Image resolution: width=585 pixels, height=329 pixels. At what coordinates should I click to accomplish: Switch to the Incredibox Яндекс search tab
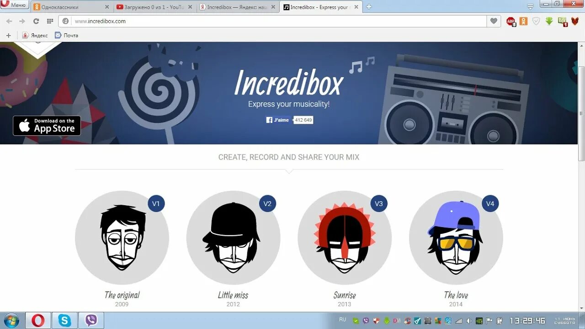tap(239, 7)
